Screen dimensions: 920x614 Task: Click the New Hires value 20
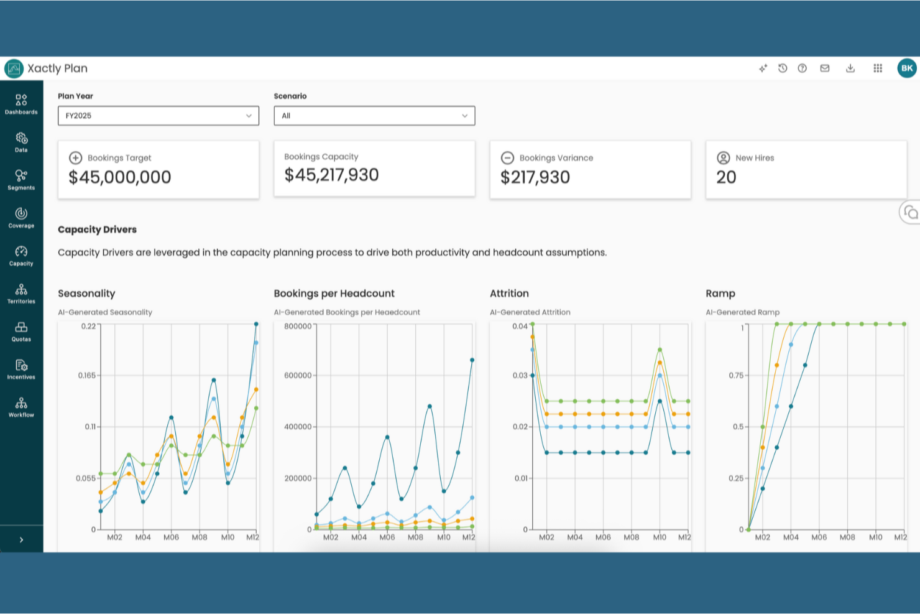[x=726, y=177]
